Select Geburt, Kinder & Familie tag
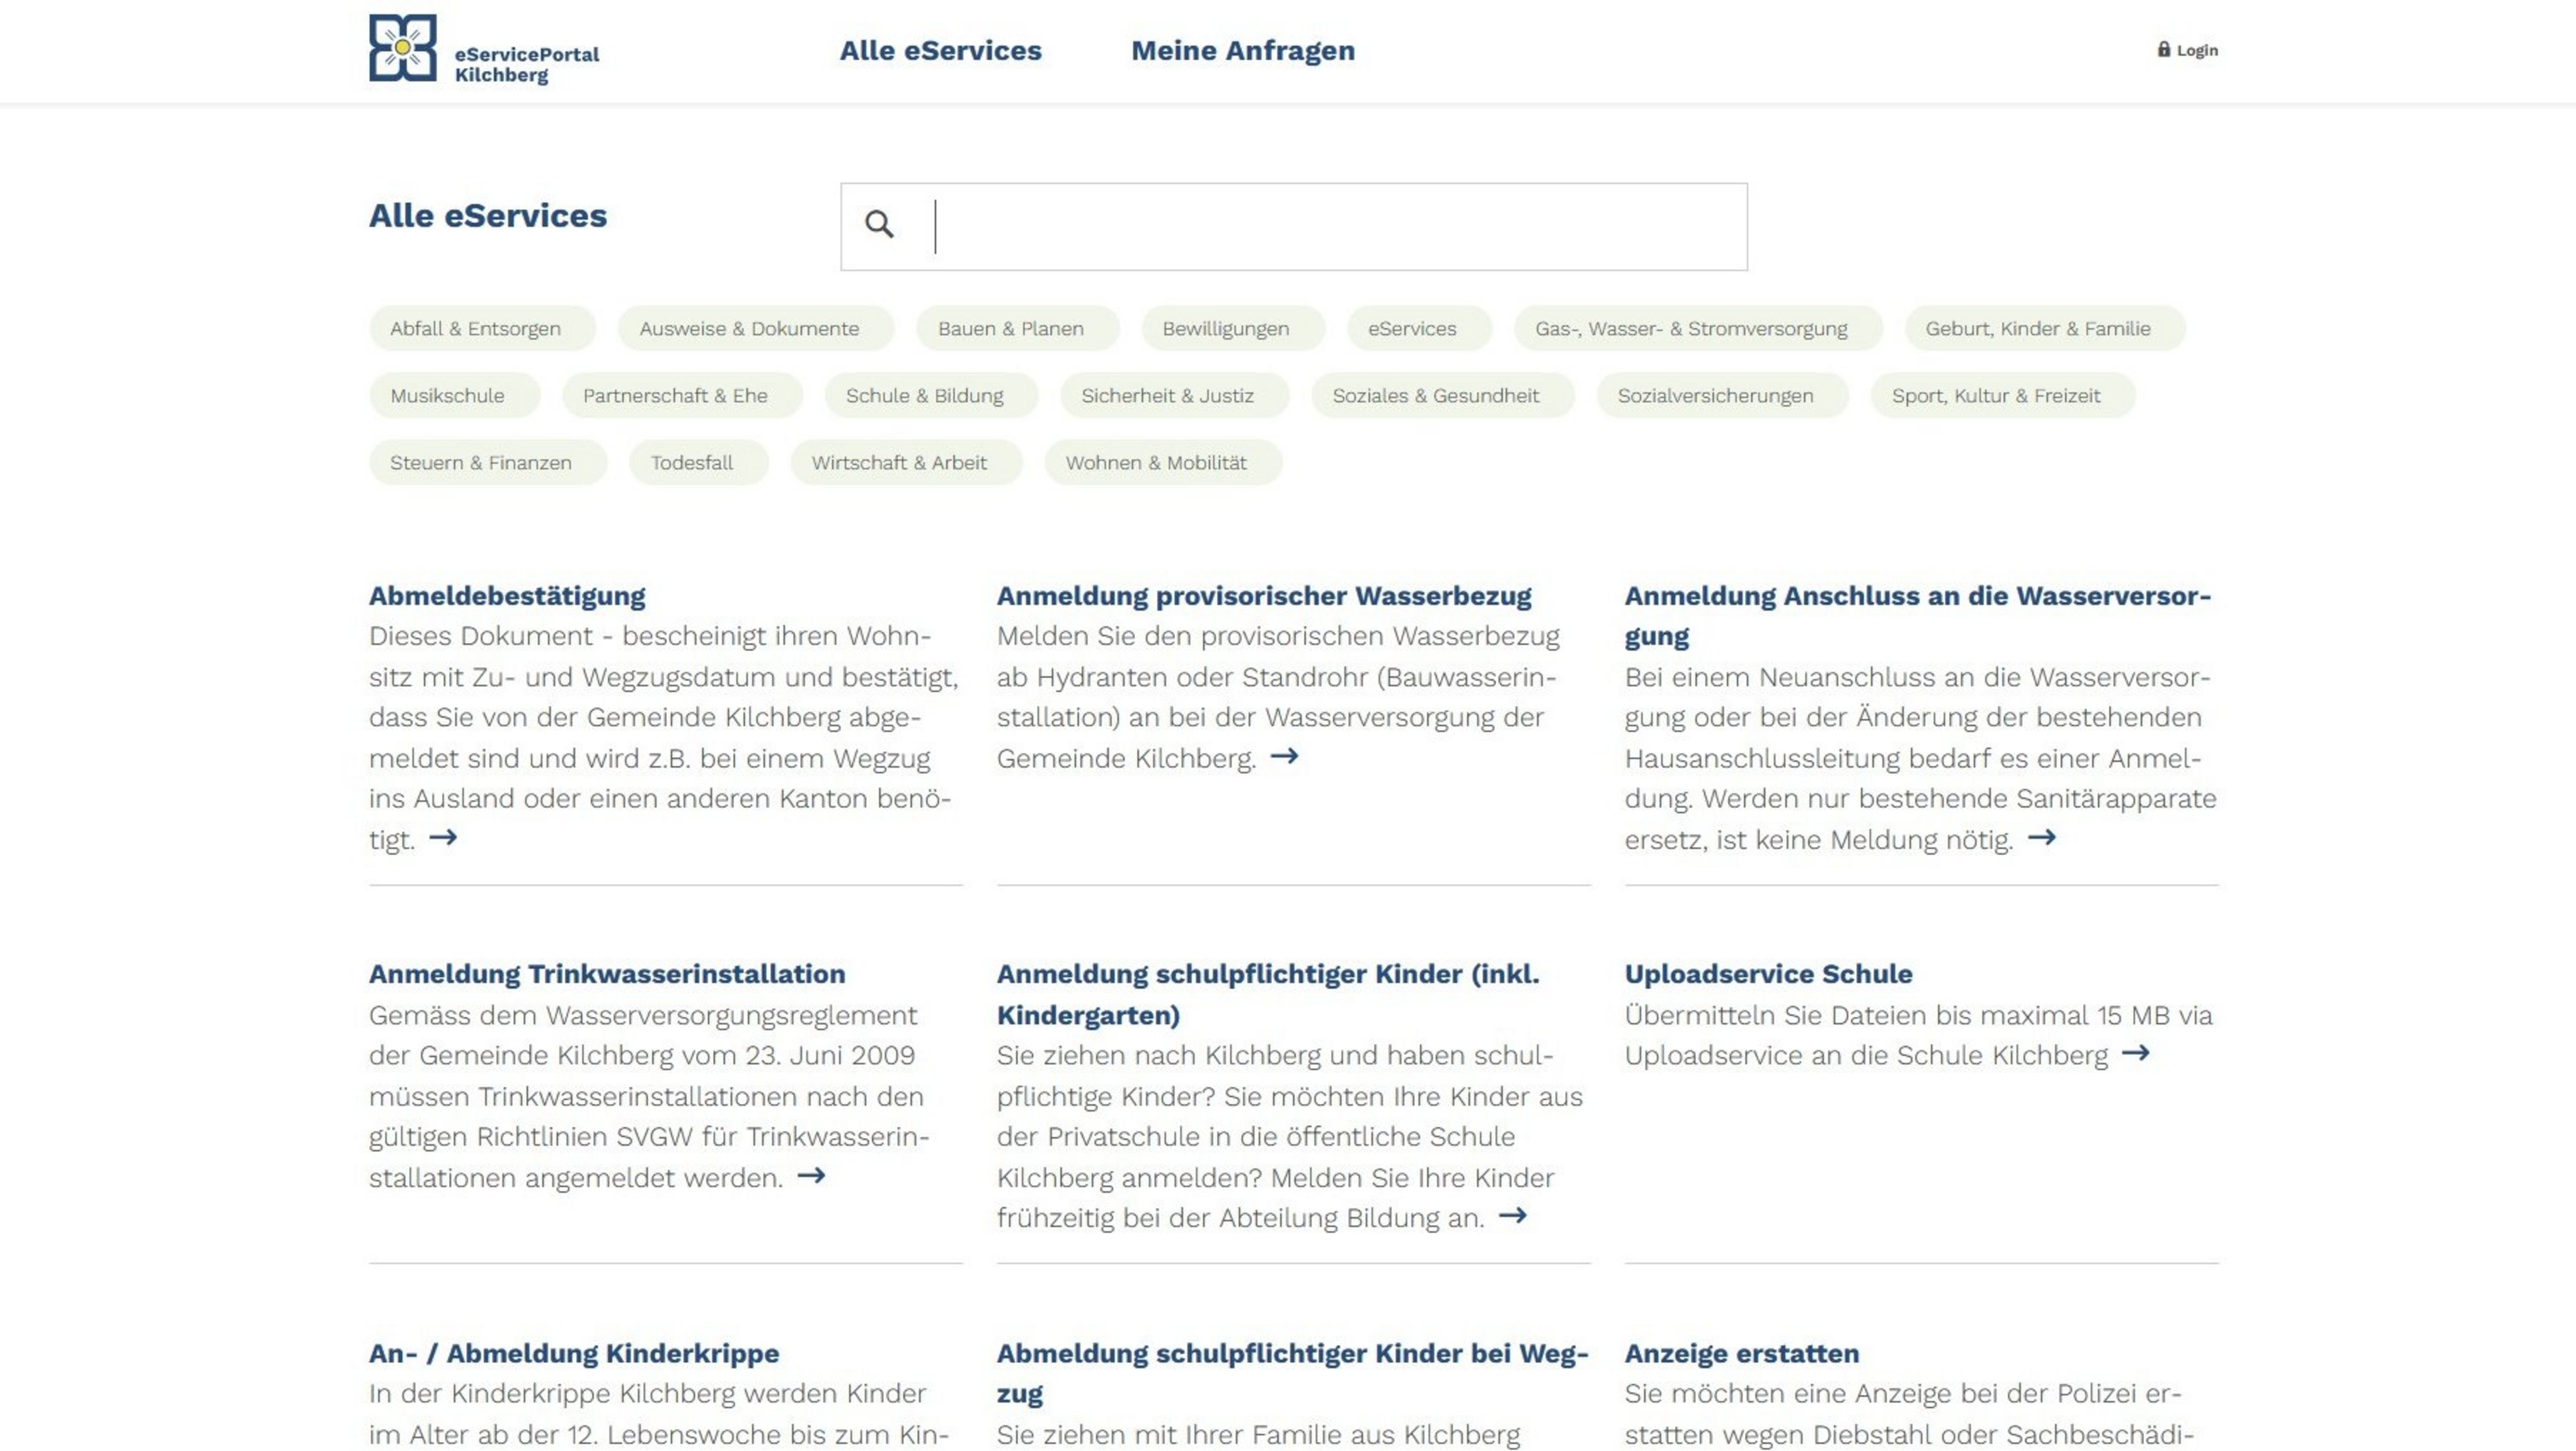The width and height of the screenshot is (2576, 1451). click(x=2045, y=328)
